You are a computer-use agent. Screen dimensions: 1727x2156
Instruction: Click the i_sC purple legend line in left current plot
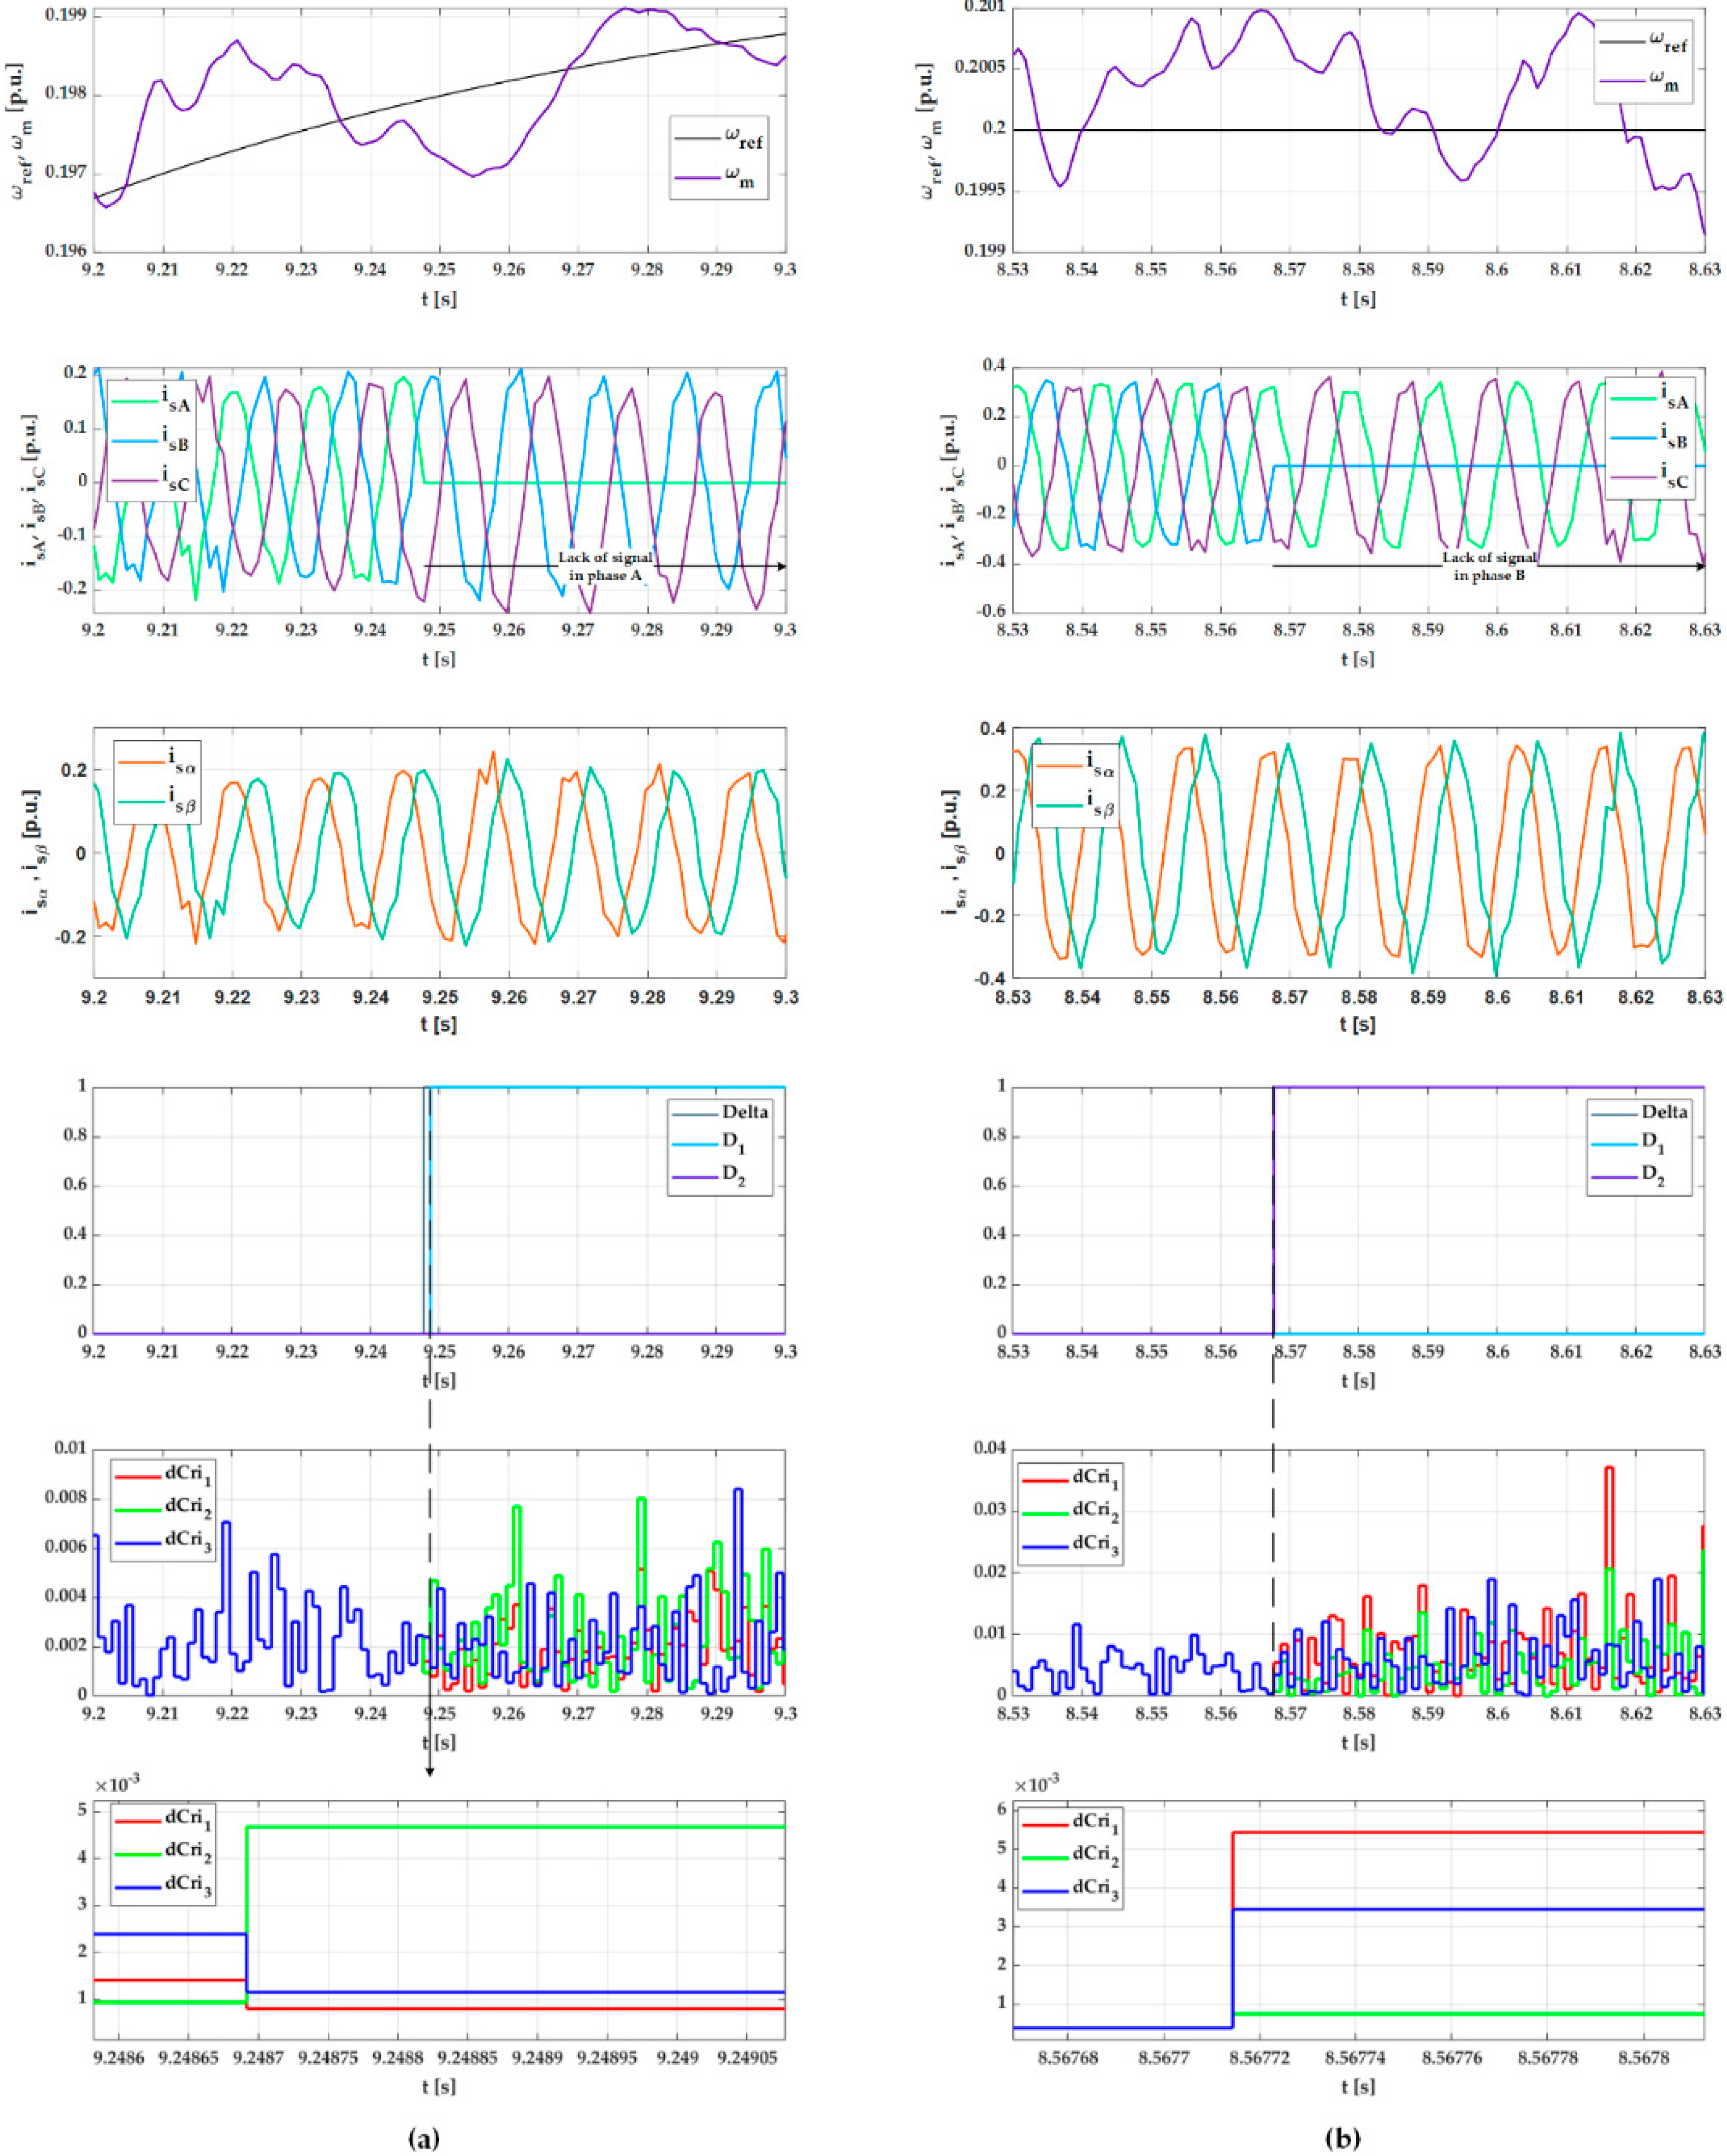(x=136, y=481)
